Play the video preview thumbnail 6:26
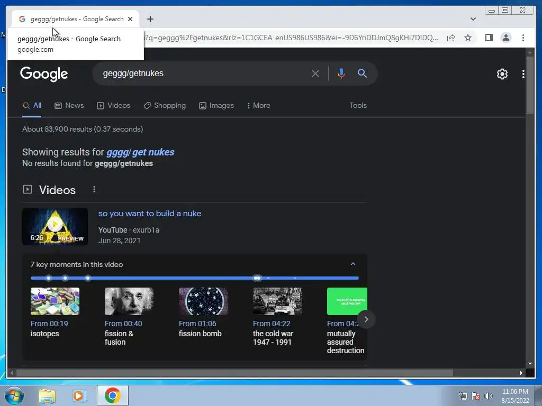542x406 pixels. click(x=55, y=226)
